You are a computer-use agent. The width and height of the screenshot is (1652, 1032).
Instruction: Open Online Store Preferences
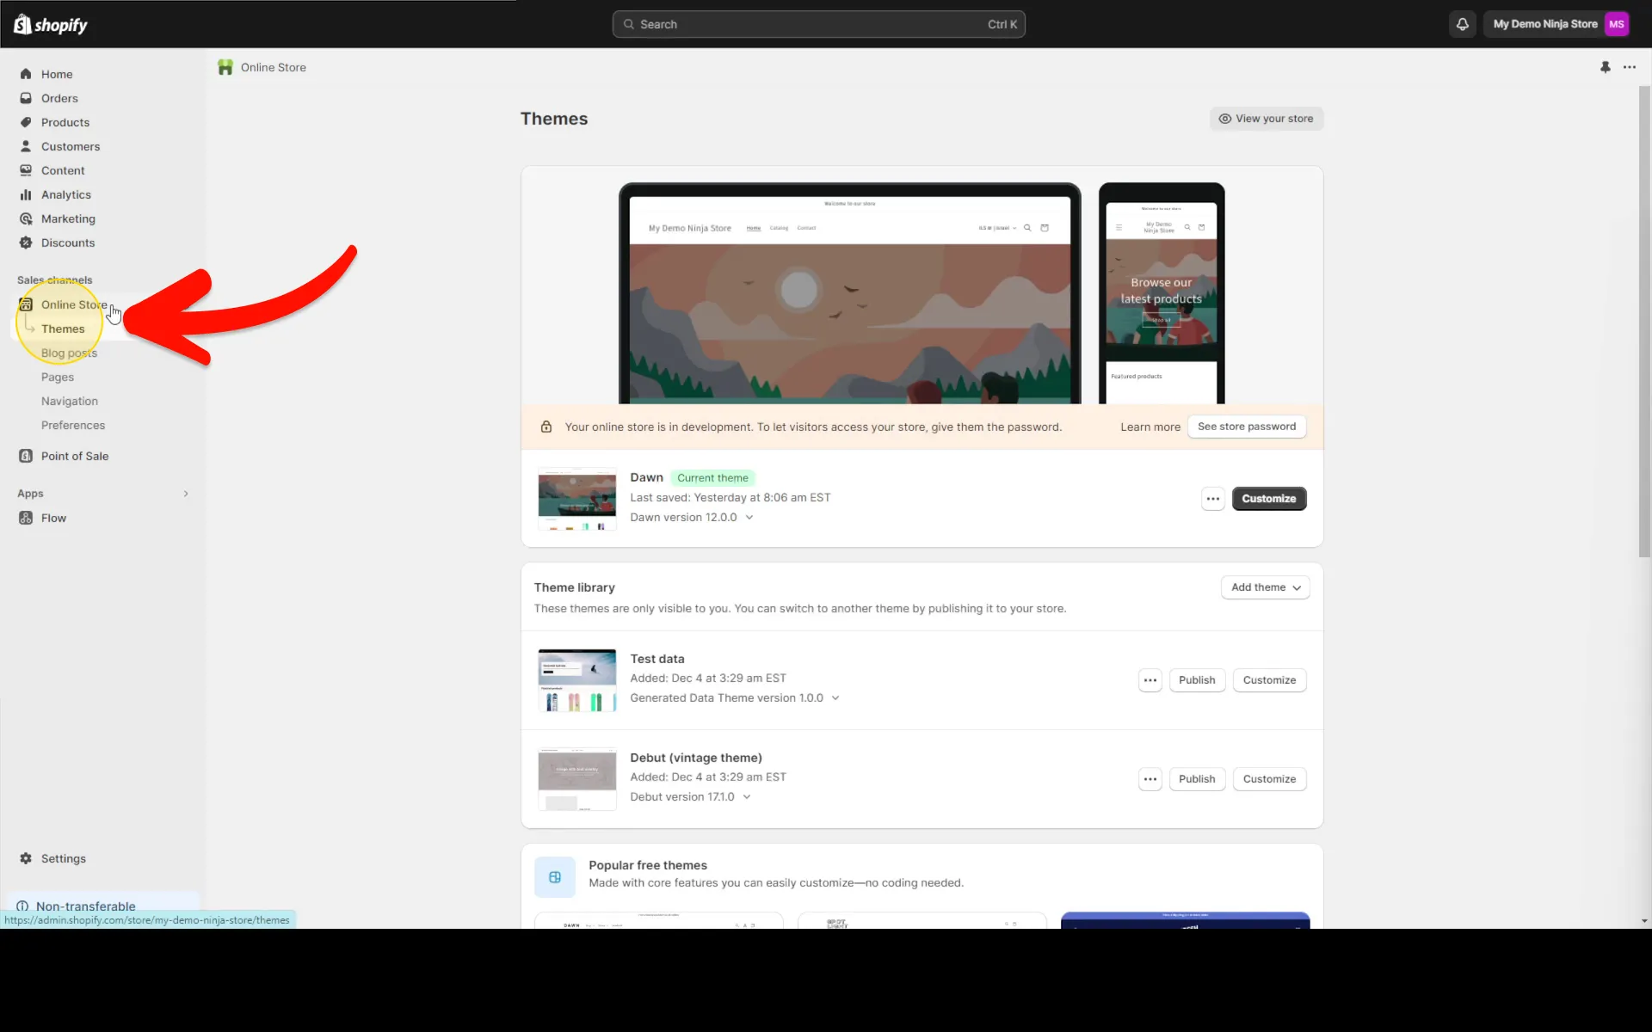73,425
